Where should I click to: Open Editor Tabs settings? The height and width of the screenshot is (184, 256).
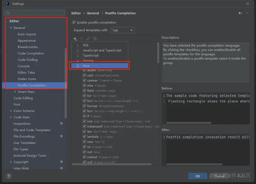tap(26, 72)
